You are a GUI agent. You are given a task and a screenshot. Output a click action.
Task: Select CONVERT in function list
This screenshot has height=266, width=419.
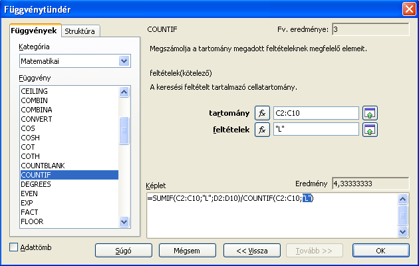pyautogui.click(x=69, y=119)
